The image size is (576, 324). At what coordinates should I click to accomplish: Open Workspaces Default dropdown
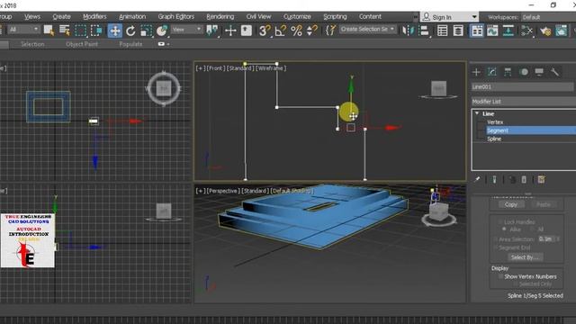548,17
